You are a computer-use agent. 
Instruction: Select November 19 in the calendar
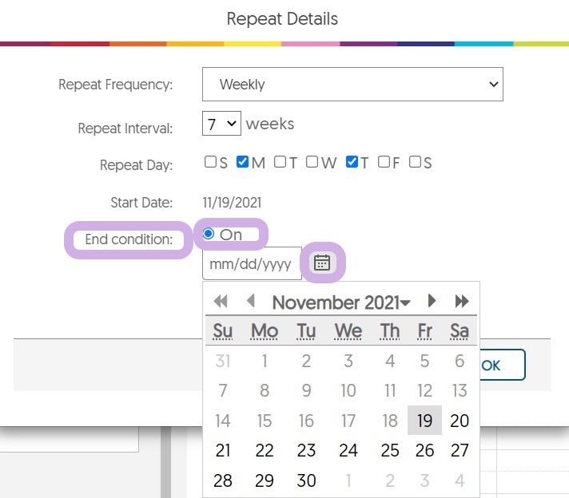click(424, 421)
